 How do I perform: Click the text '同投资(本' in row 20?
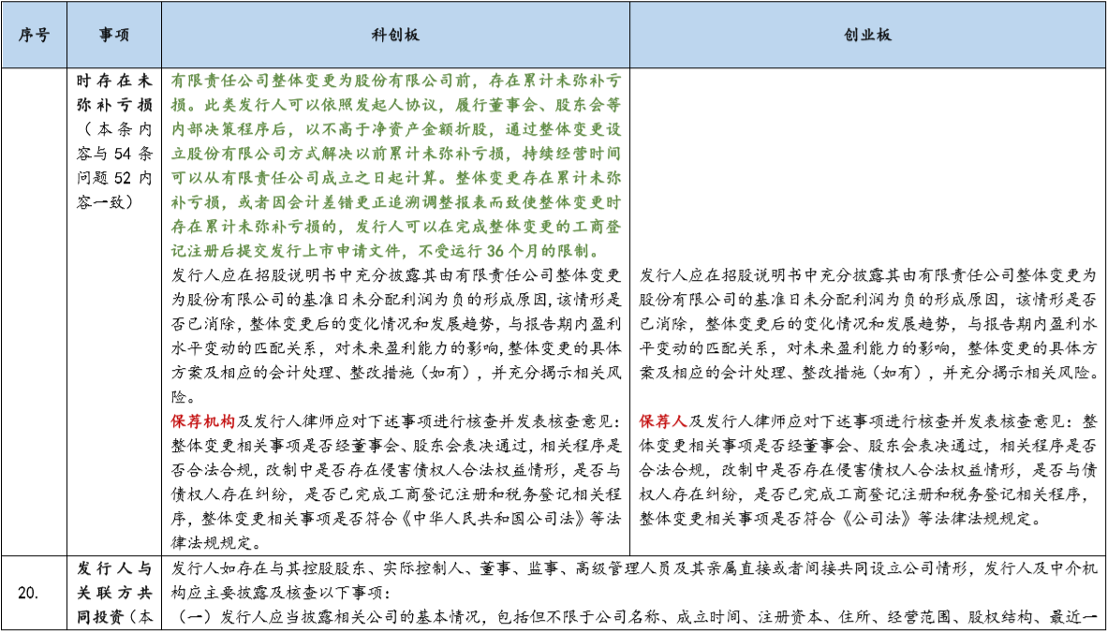click(x=114, y=616)
